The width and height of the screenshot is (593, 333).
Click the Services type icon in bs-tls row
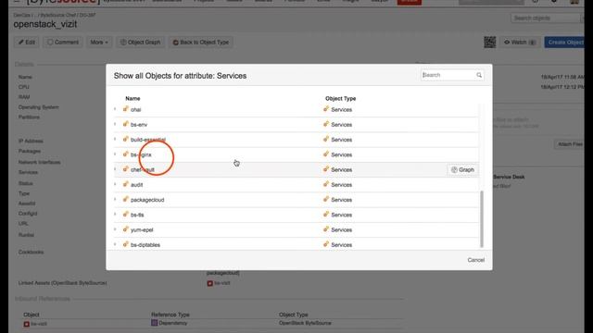point(326,214)
